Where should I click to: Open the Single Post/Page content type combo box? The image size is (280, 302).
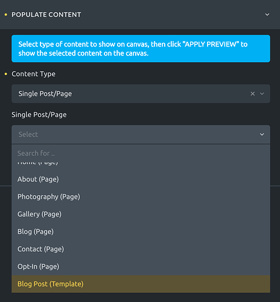(x=141, y=94)
